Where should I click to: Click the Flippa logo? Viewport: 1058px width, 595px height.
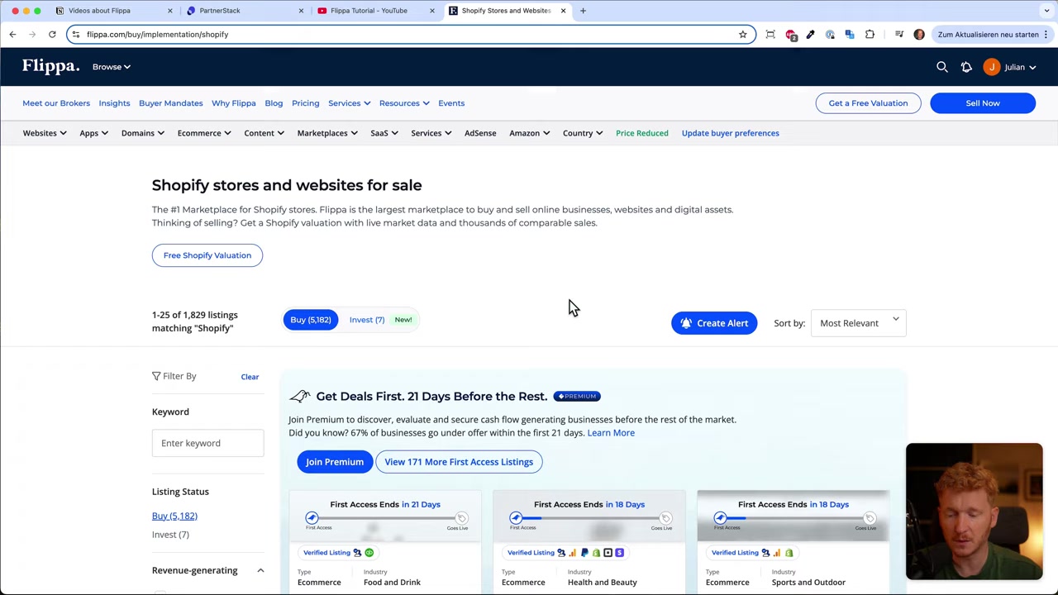tap(50, 66)
